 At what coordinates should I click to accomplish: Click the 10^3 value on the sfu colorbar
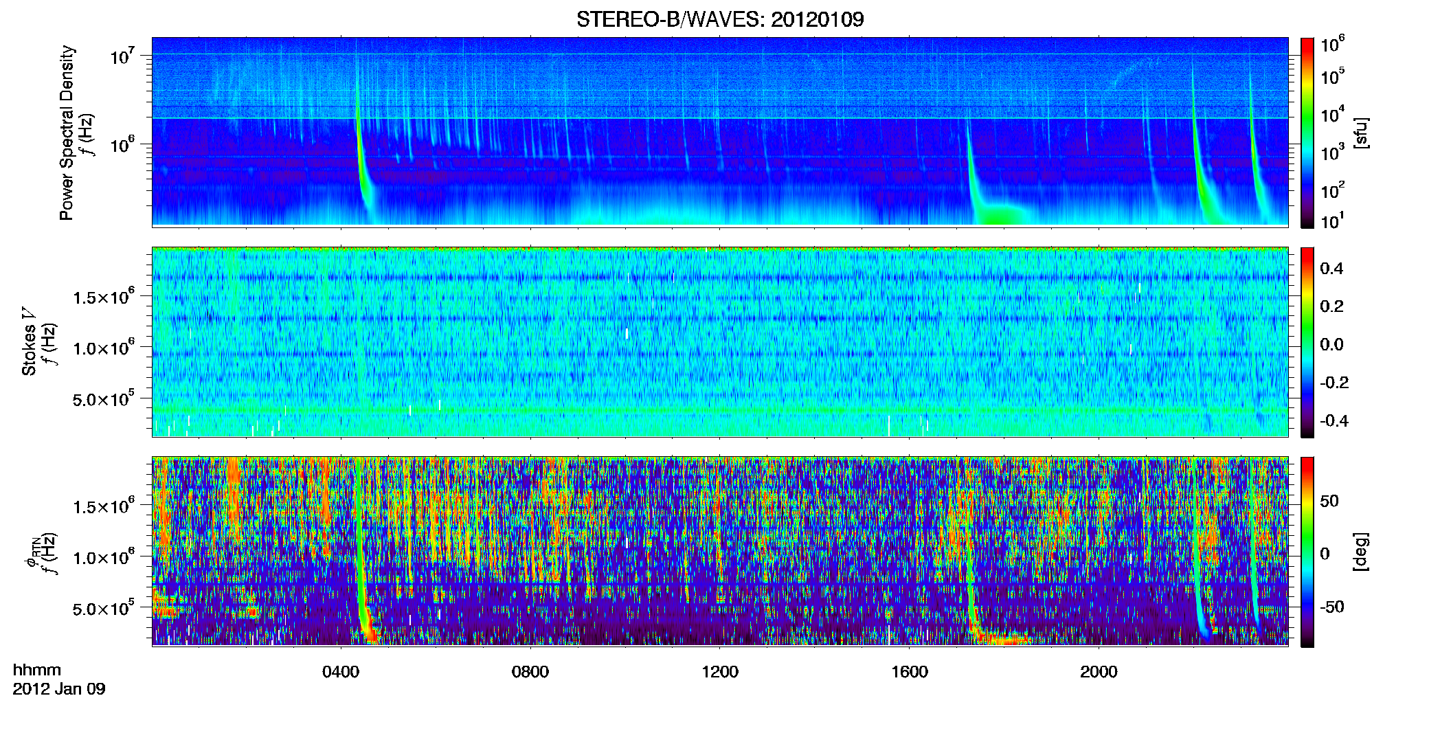pos(1333,153)
